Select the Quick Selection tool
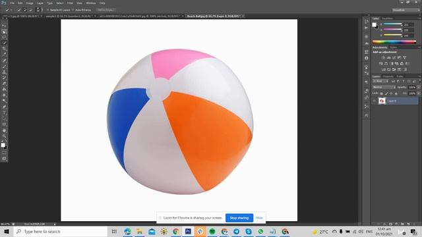 [4, 43]
